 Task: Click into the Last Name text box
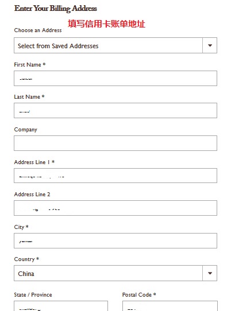point(115,111)
